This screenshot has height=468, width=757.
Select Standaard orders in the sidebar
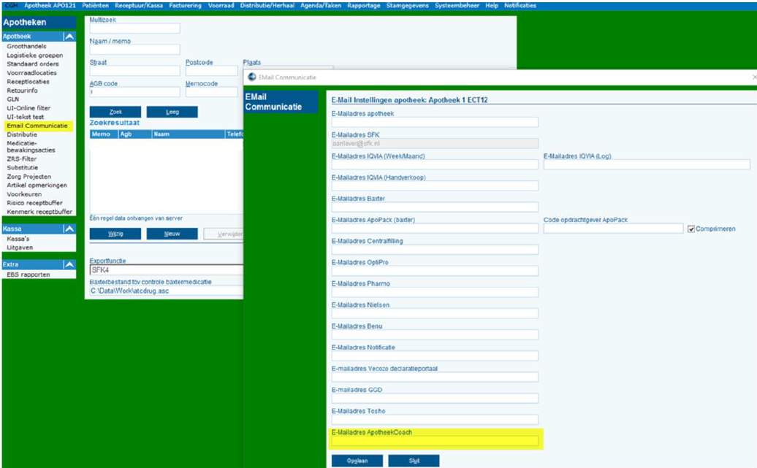tap(33, 64)
